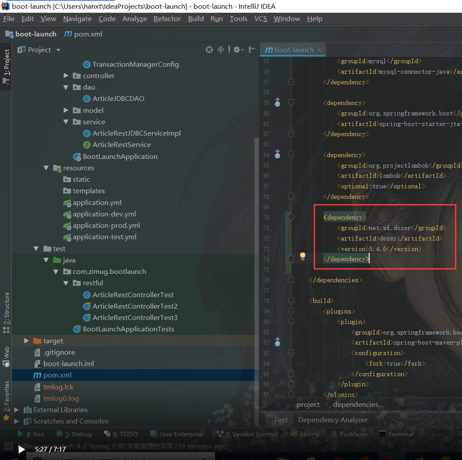
Task: Switch to Text editor tab
Action: tap(281, 420)
